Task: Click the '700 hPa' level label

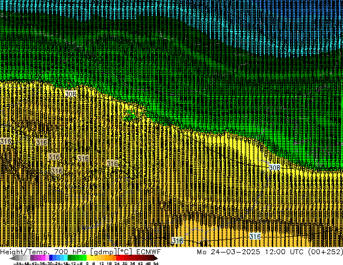Action: tap(70, 252)
